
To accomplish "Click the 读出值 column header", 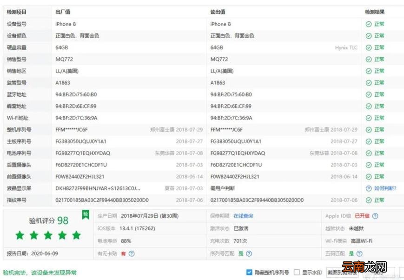I will (218, 12).
